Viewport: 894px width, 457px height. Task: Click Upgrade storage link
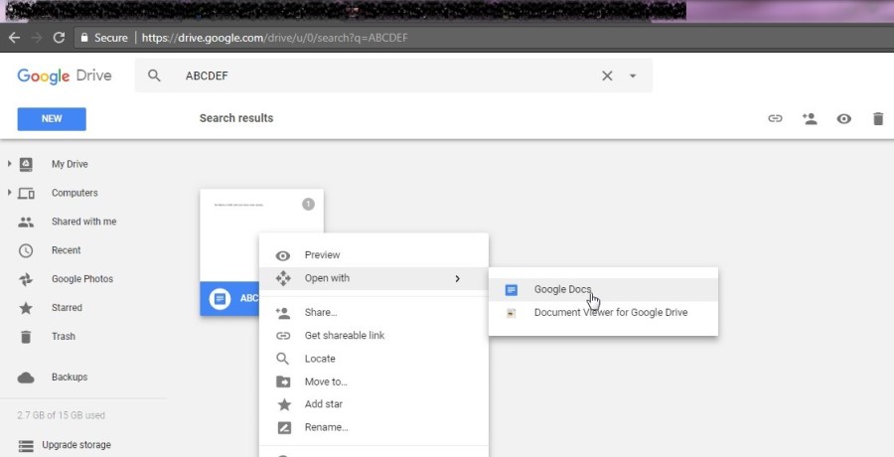tap(76, 445)
